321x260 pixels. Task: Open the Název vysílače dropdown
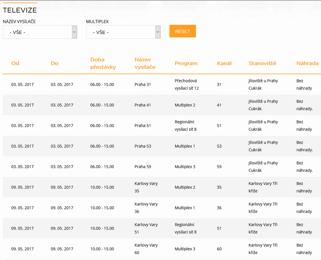click(40, 32)
